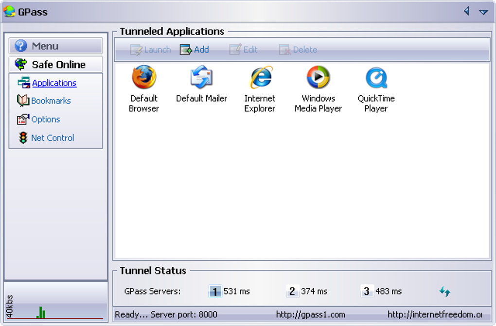The image size is (496, 326).
Task: Select the Internet Explorer icon
Action: (261, 77)
